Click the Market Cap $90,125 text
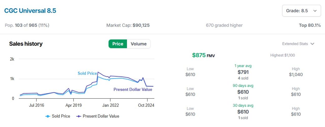Screen dimensions: 325x127 pos(128,25)
